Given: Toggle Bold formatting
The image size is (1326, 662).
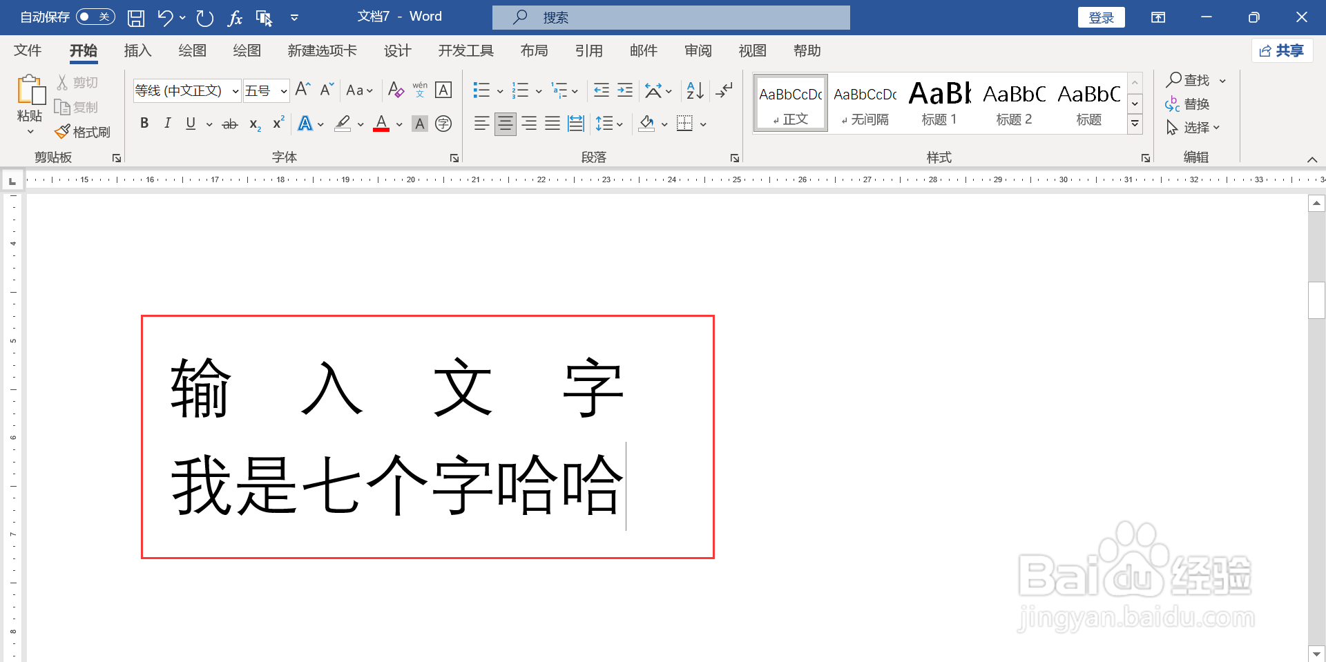Looking at the screenshot, I should (144, 124).
